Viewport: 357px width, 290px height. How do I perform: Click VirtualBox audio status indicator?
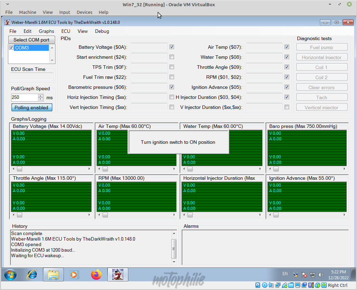[x=271, y=285]
